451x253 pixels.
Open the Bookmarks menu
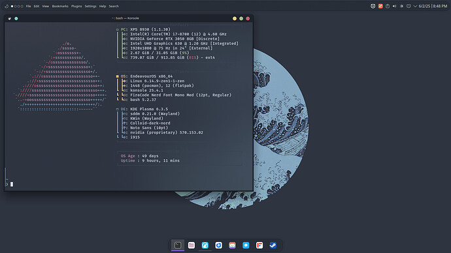coord(60,6)
